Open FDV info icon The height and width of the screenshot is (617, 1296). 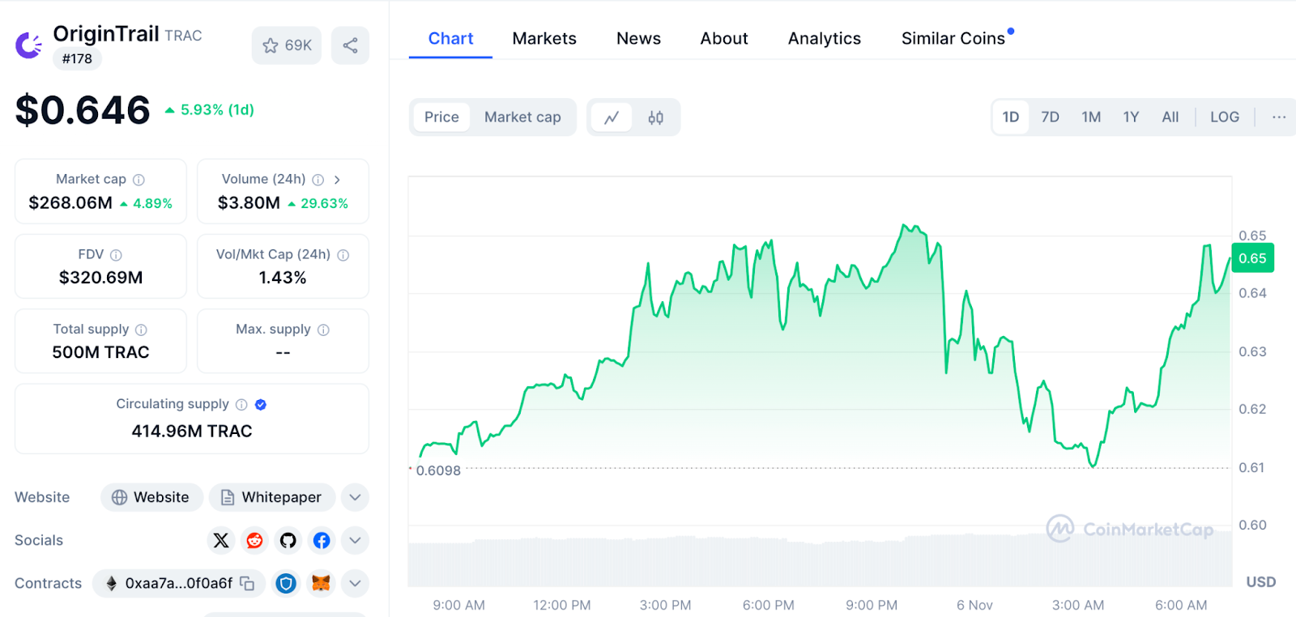pos(116,255)
